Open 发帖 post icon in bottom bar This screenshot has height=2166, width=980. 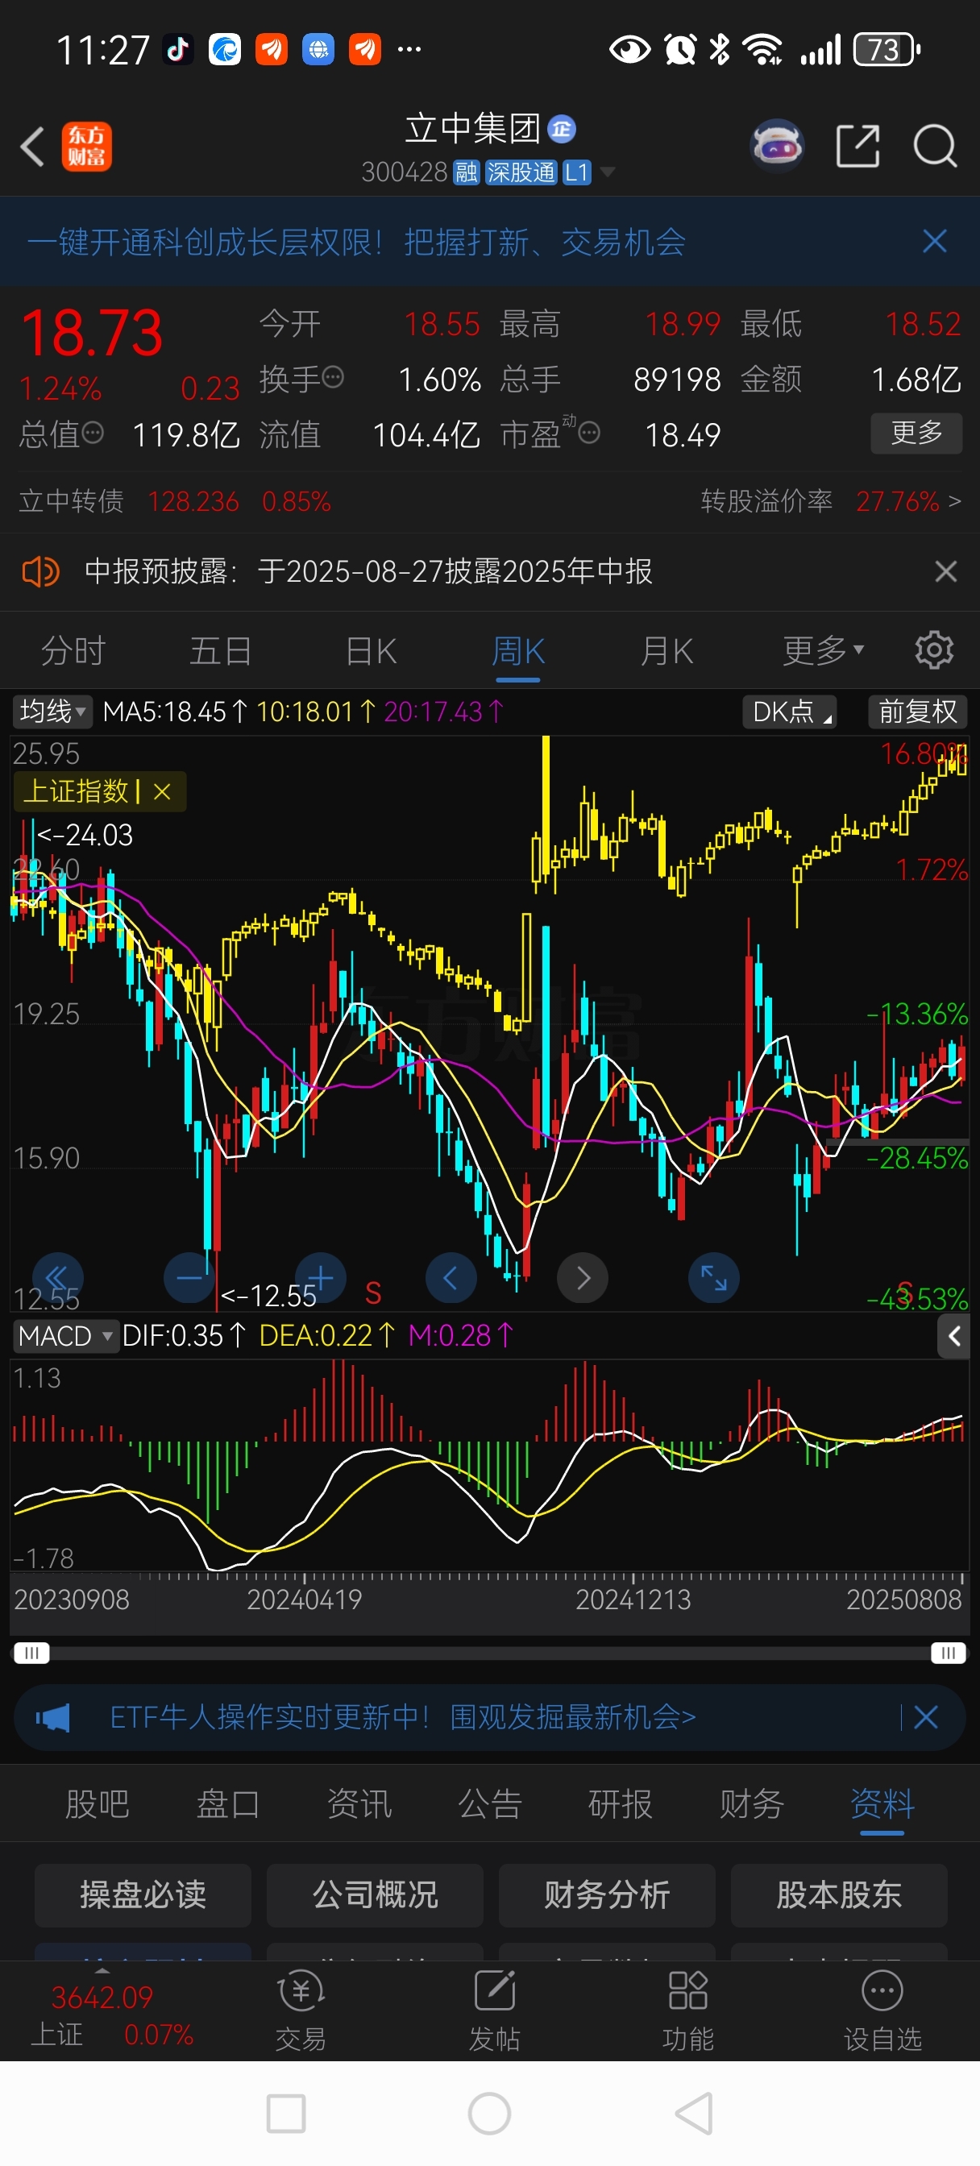pyautogui.click(x=495, y=2010)
